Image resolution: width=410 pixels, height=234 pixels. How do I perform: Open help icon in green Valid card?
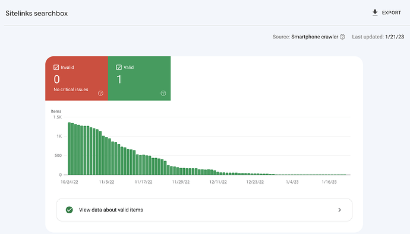(x=163, y=93)
